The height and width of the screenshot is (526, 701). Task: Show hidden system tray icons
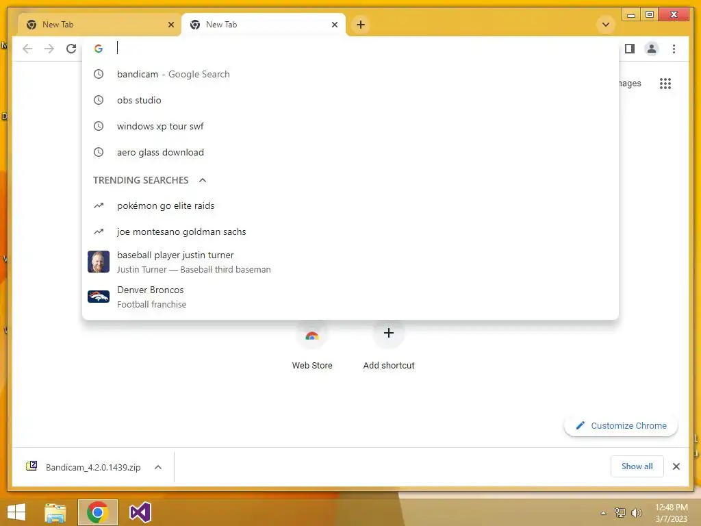[604, 513]
